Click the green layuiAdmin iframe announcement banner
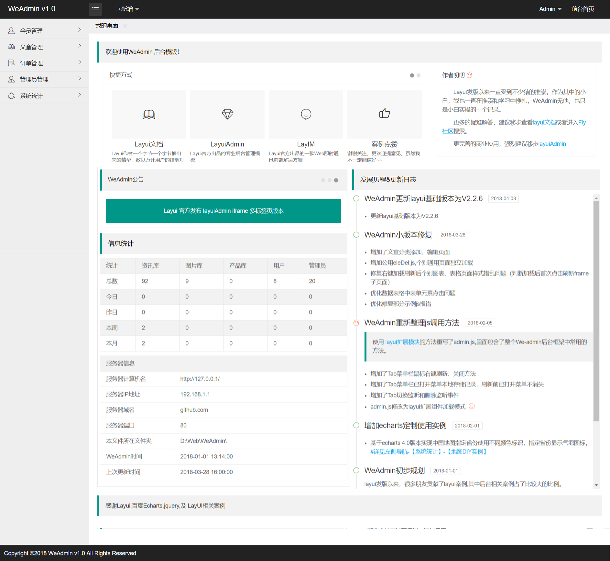 coord(223,211)
